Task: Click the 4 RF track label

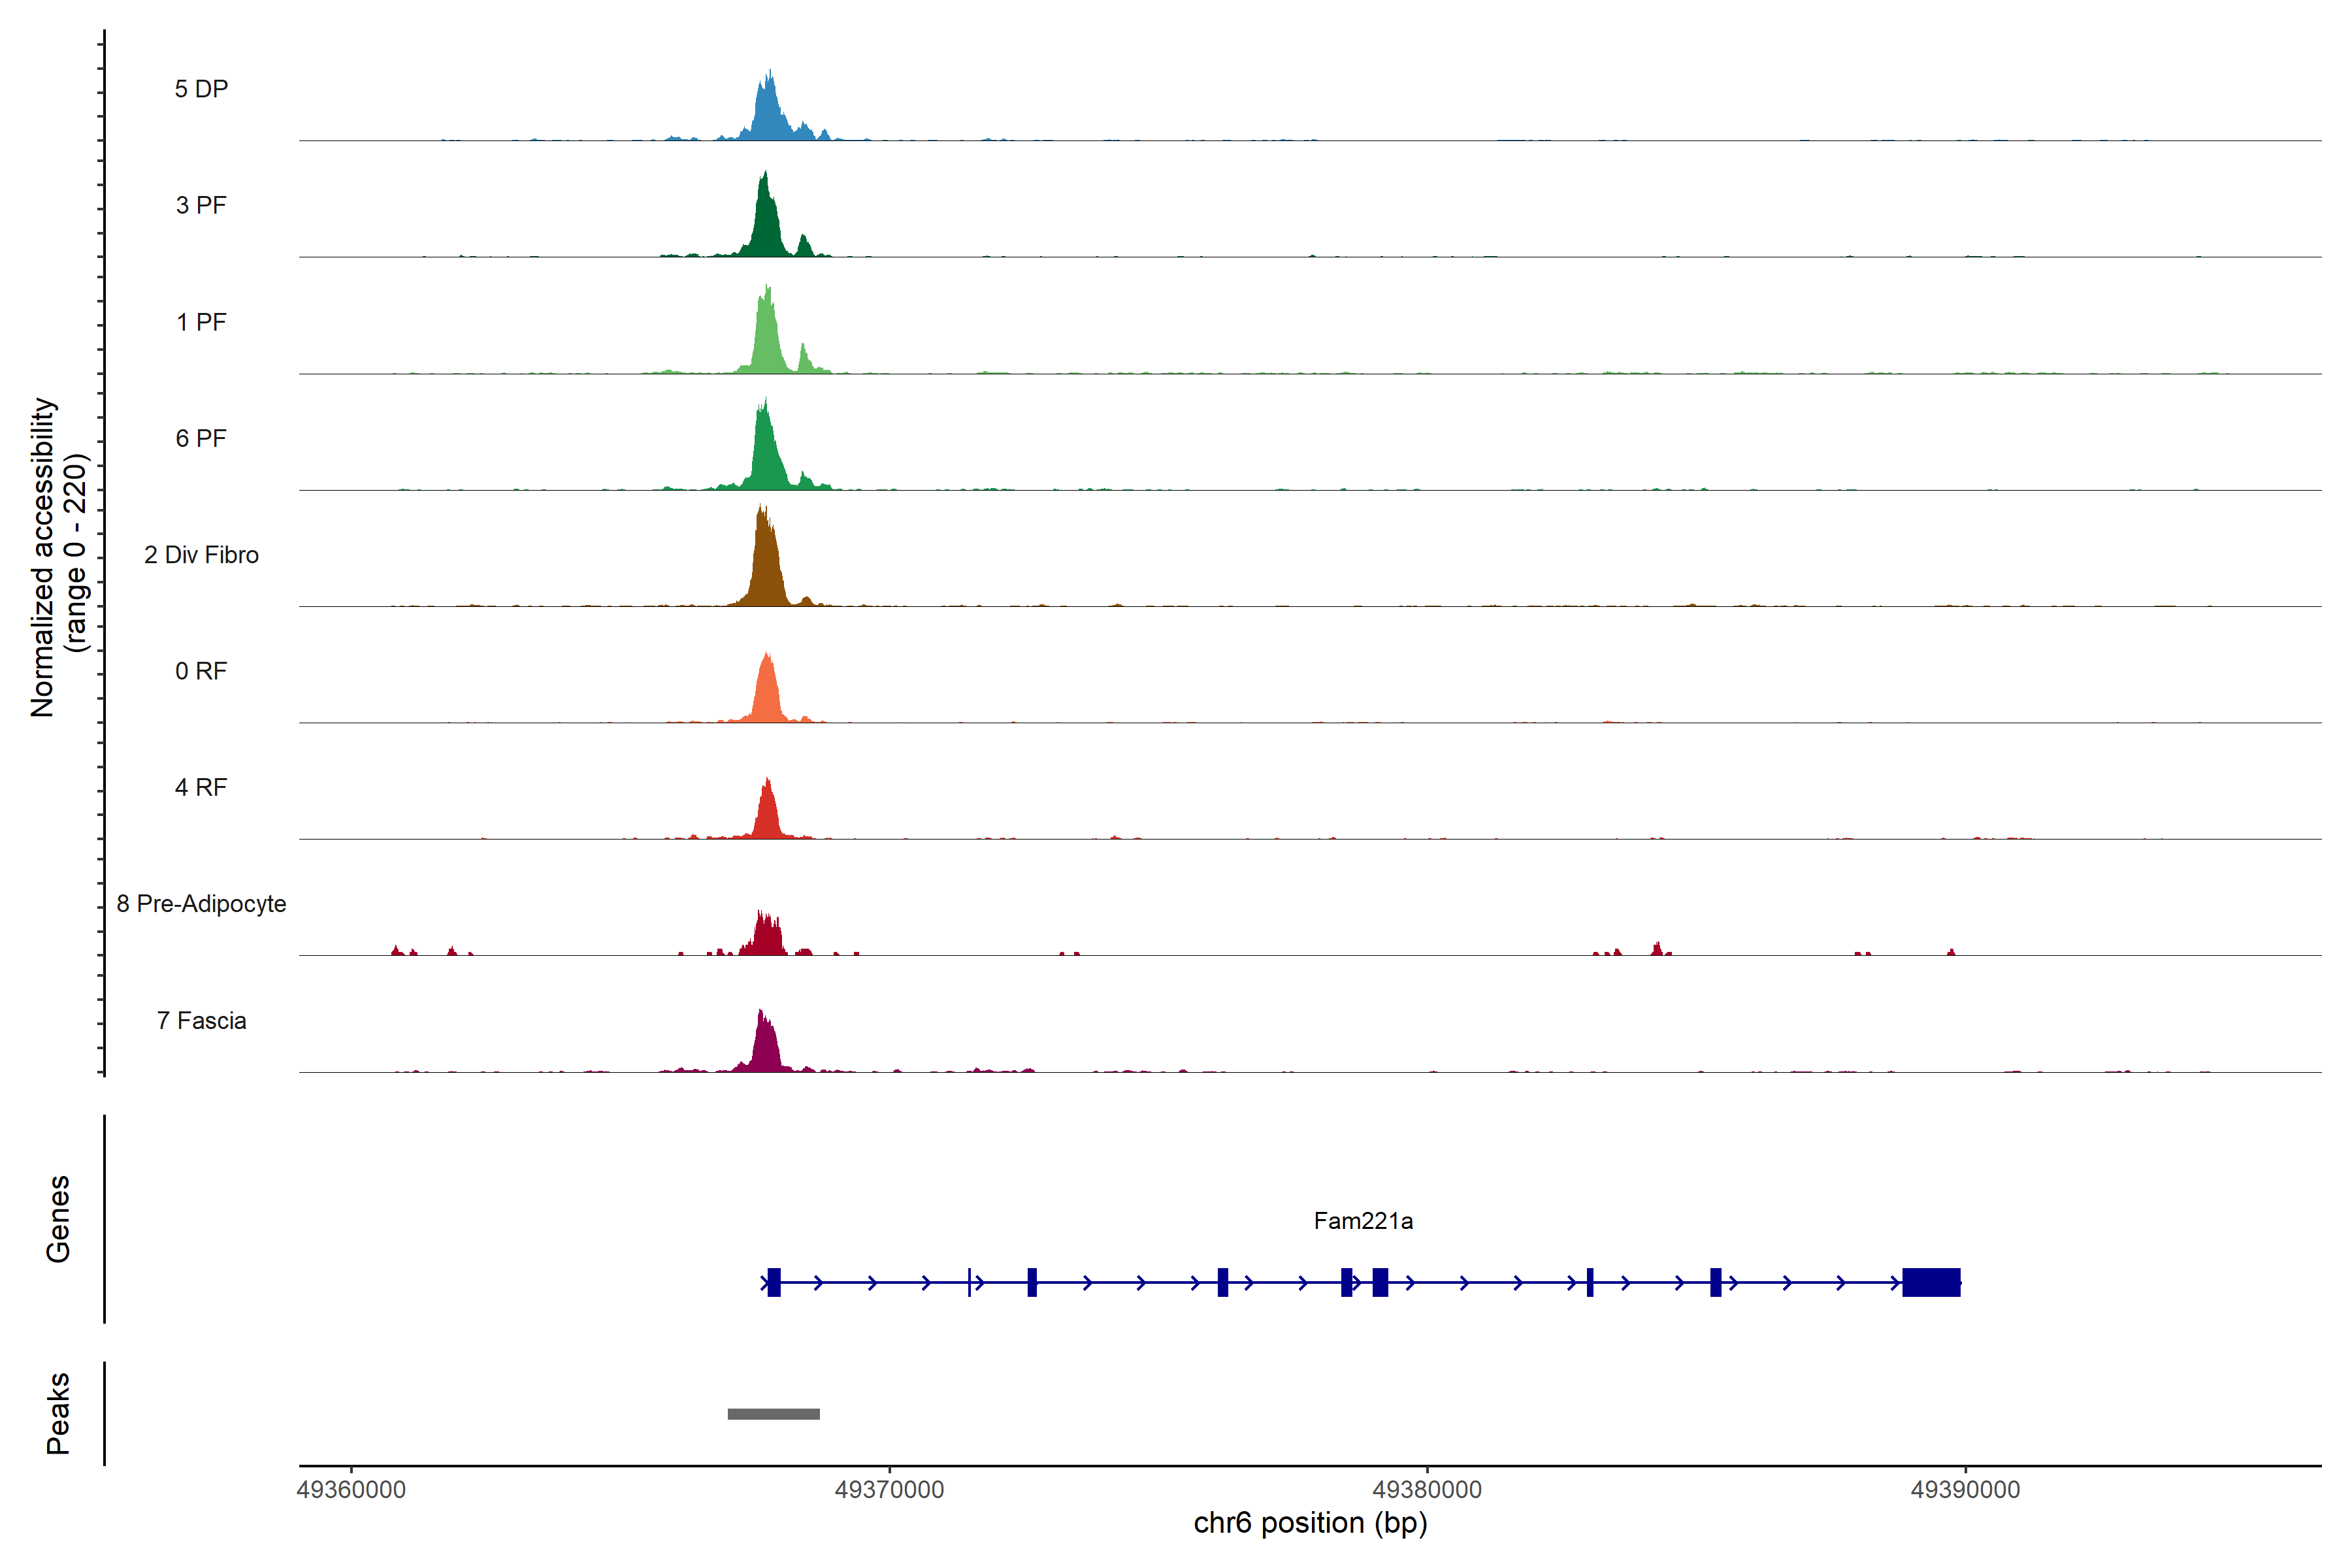Action: pos(201,787)
